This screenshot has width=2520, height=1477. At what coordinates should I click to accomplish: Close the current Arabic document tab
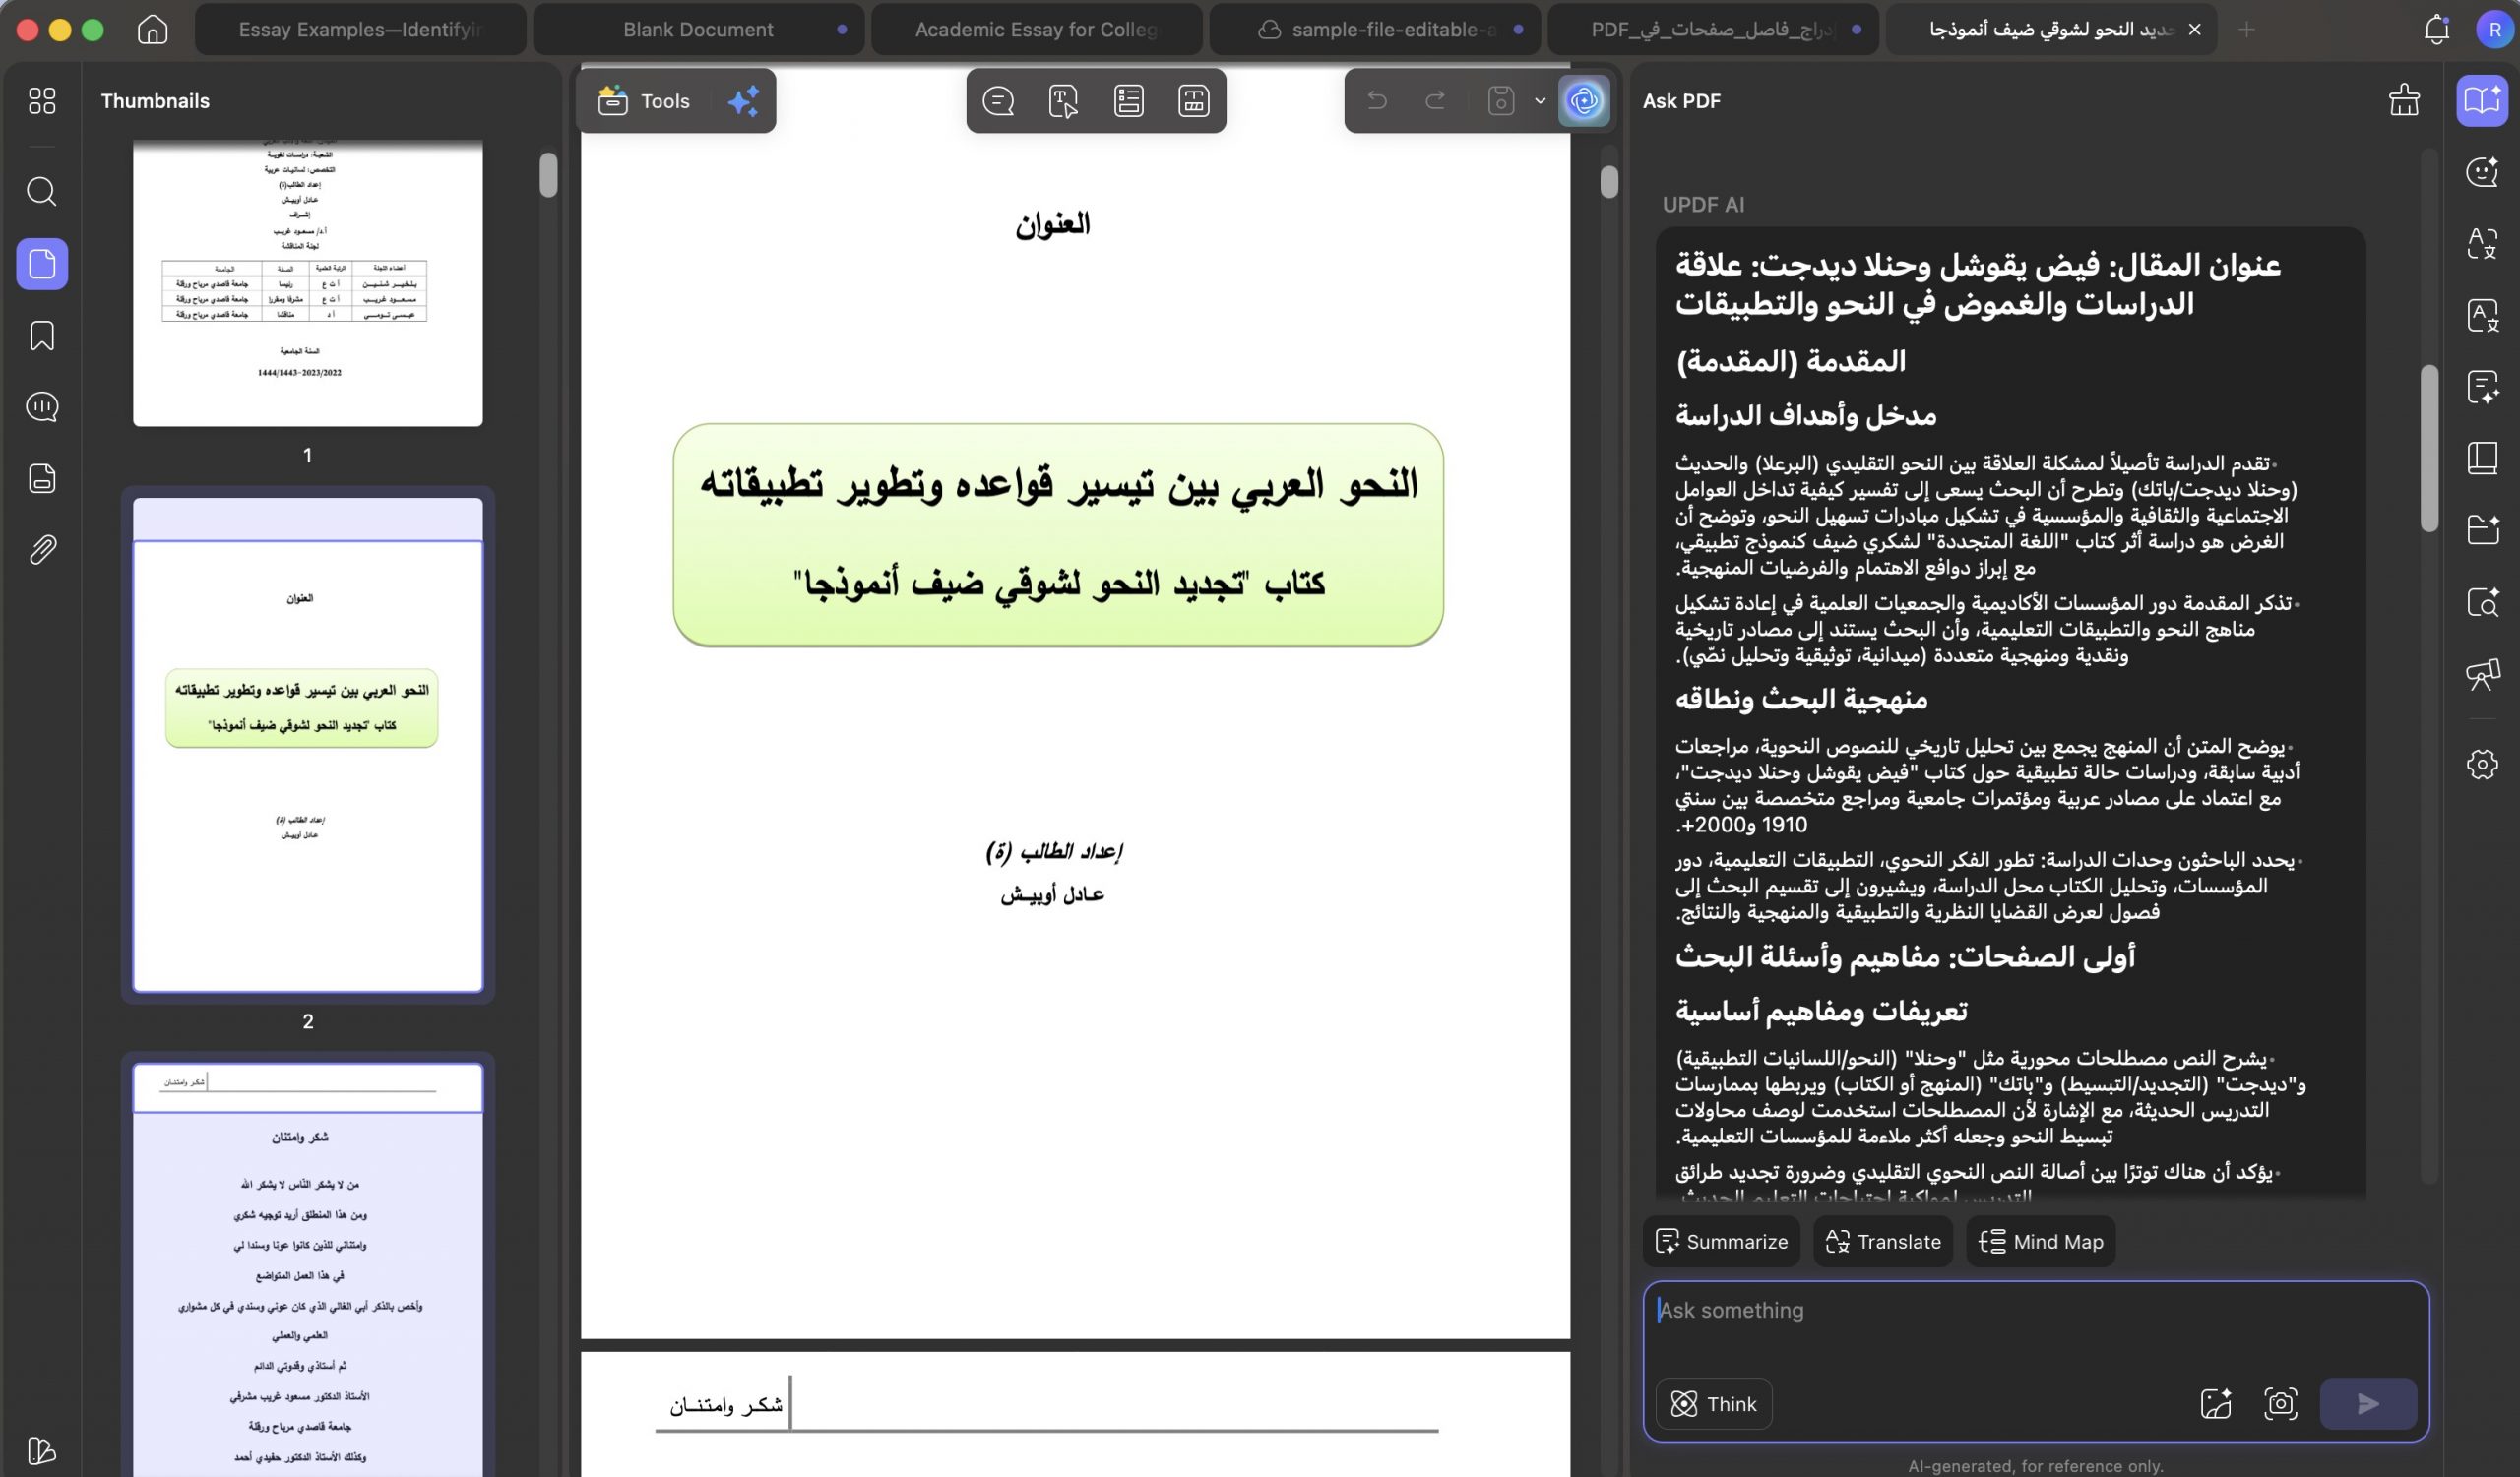(2194, 29)
